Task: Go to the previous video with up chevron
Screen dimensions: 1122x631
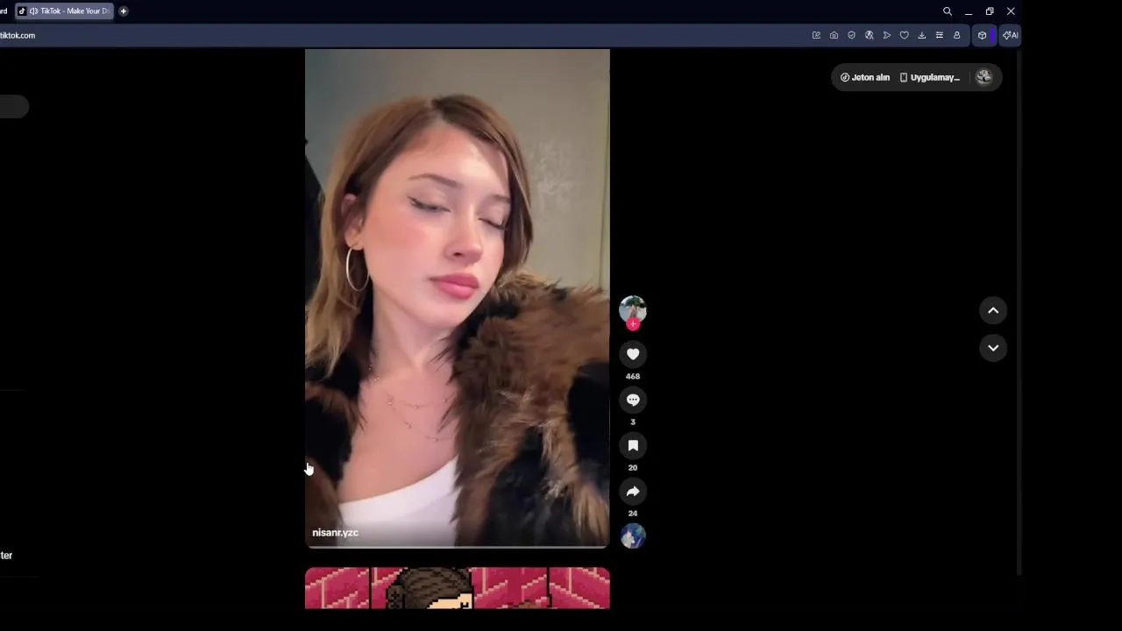Action: [993, 310]
